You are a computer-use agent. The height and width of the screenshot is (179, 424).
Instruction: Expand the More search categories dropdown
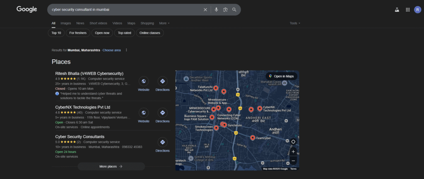(164, 23)
